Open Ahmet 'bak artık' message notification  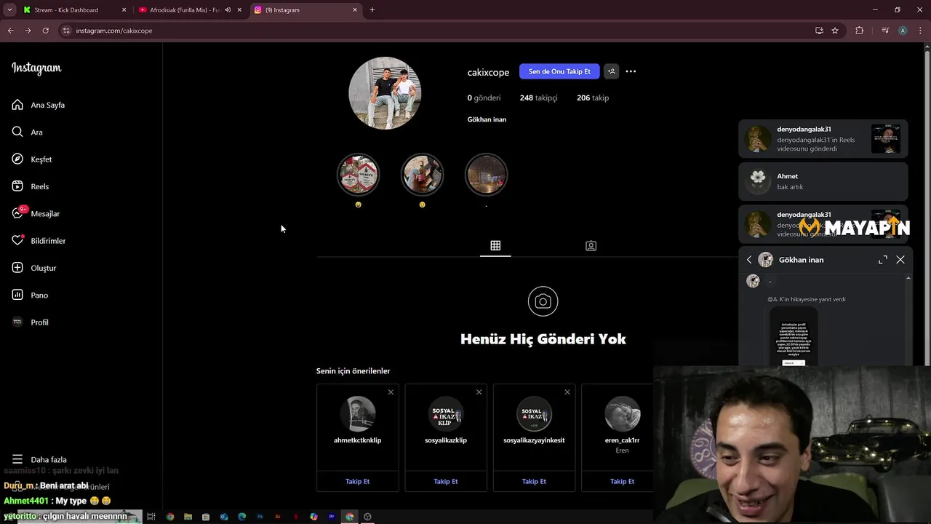823,181
